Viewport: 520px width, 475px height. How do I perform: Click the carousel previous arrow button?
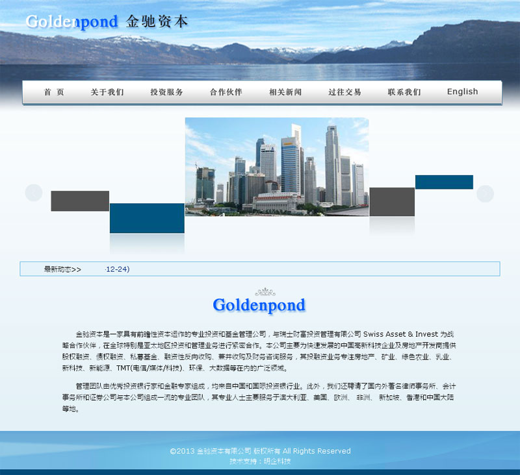(x=34, y=193)
